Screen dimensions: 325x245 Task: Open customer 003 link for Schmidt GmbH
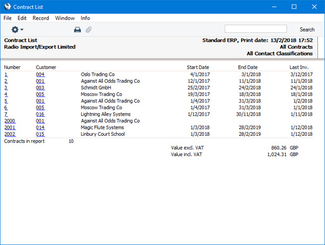coord(40,88)
